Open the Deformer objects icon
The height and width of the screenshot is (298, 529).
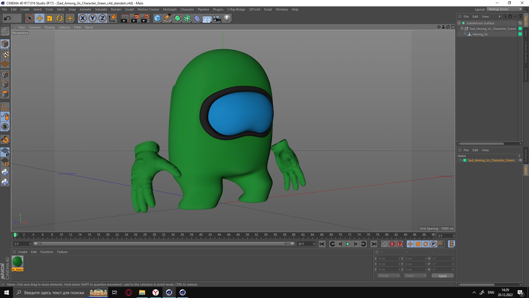pos(197,18)
